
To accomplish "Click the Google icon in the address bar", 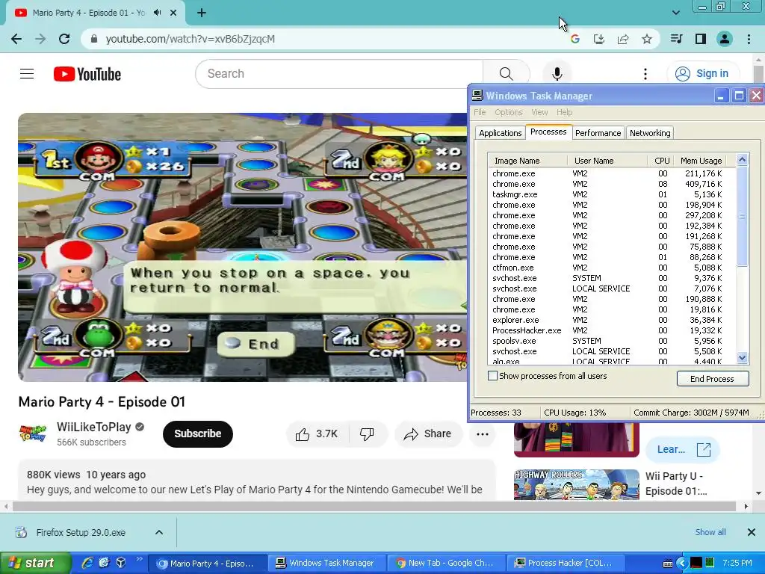I will point(575,39).
